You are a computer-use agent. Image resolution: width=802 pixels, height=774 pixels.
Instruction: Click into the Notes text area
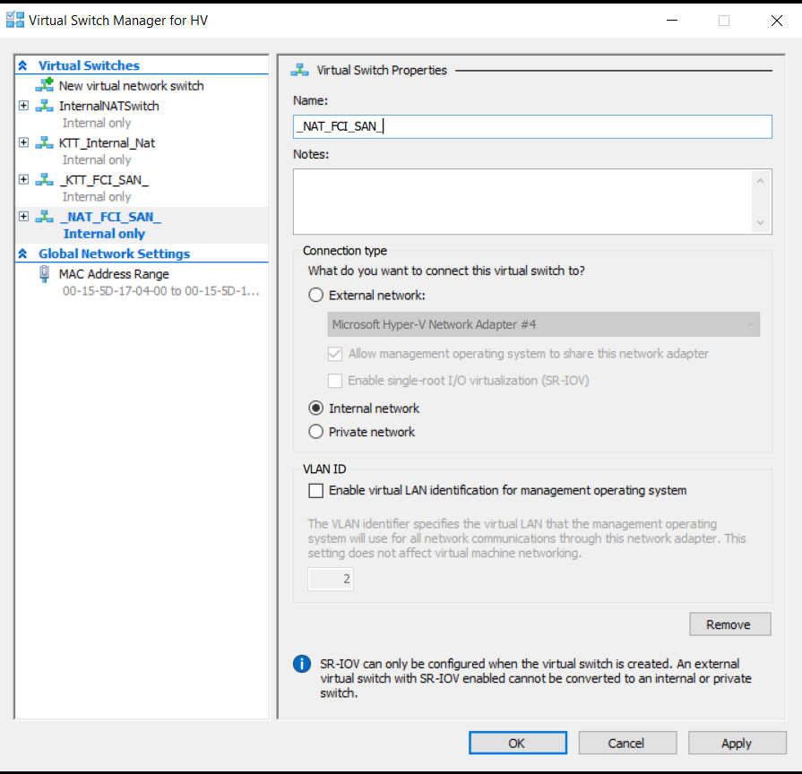tap(522, 202)
